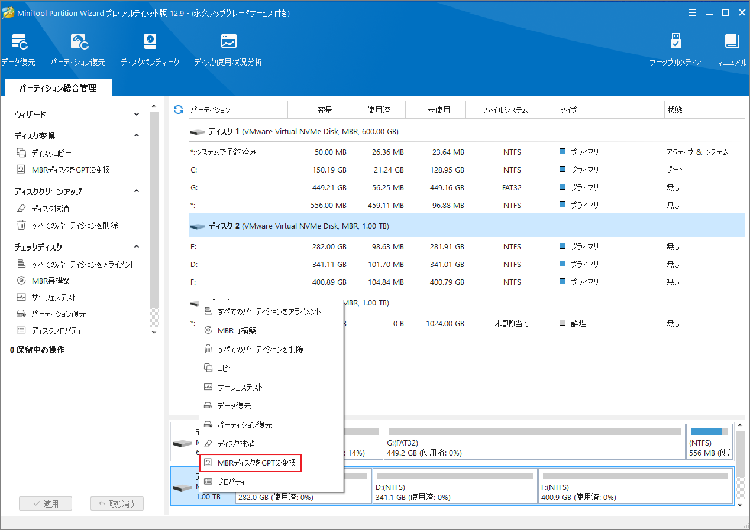This screenshot has width=750, height=530.
Task: Select G:(FAT32) block in disk map
Action: point(534,442)
